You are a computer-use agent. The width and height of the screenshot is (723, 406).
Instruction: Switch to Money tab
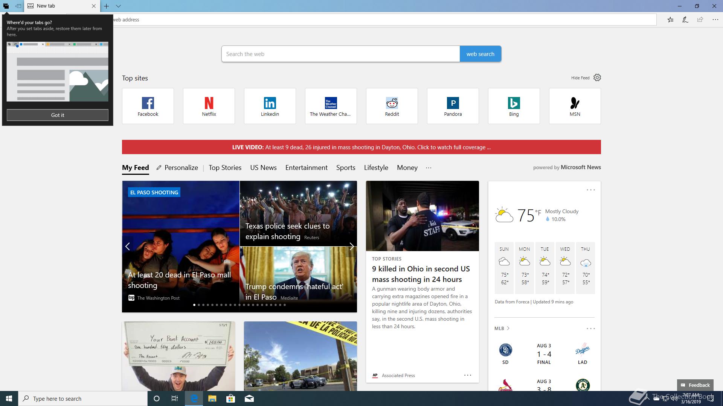(407, 168)
